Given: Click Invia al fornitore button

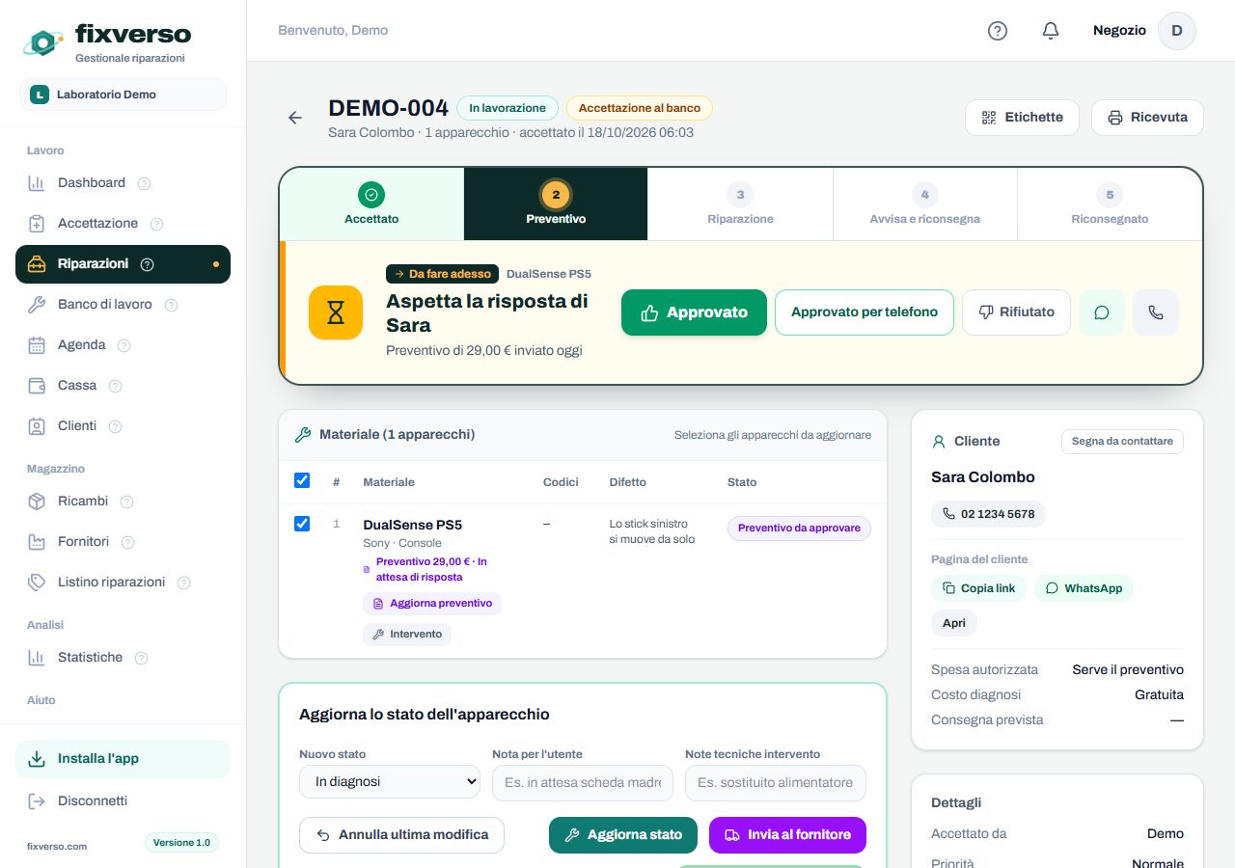Looking at the screenshot, I should pyautogui.click(x=787, y=835).
